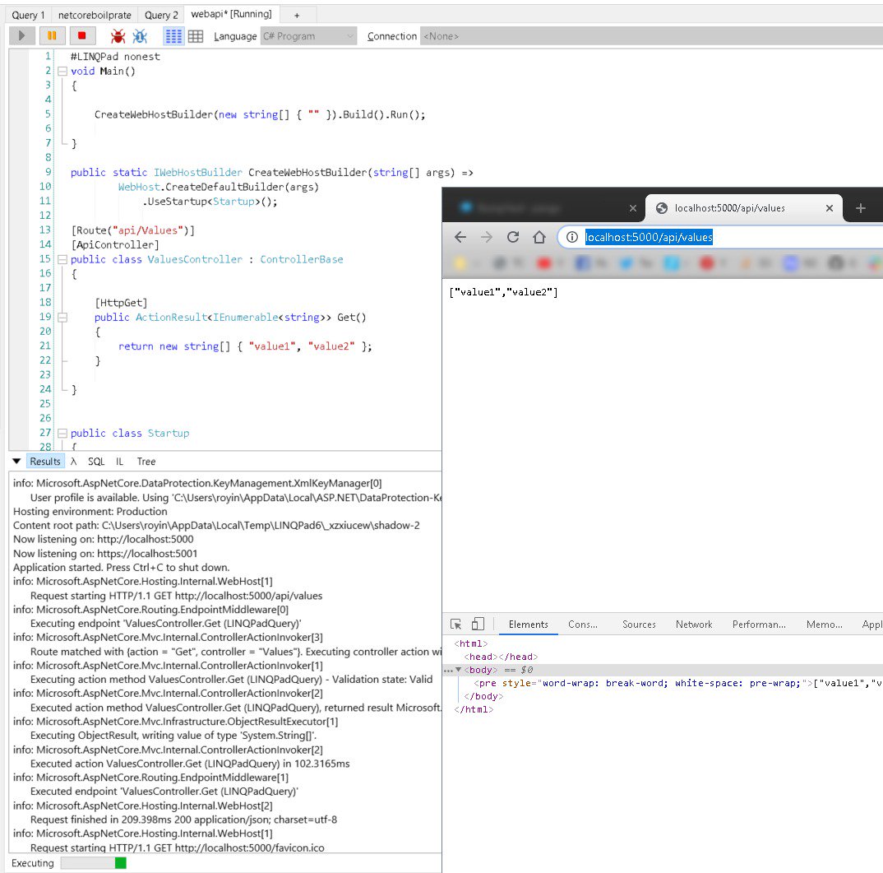Click the browser address bar URL
The image size is (883, 873).
(x=649, y=237)
